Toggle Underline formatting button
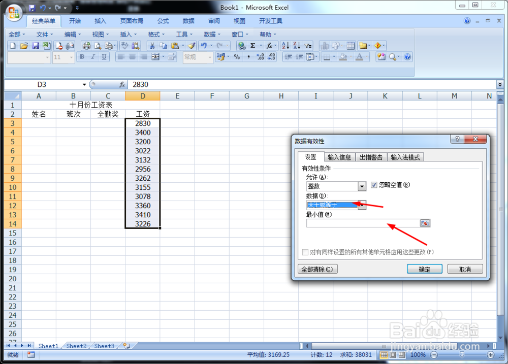The width and height of the screenshot is (508, 364). coord(104,57)
